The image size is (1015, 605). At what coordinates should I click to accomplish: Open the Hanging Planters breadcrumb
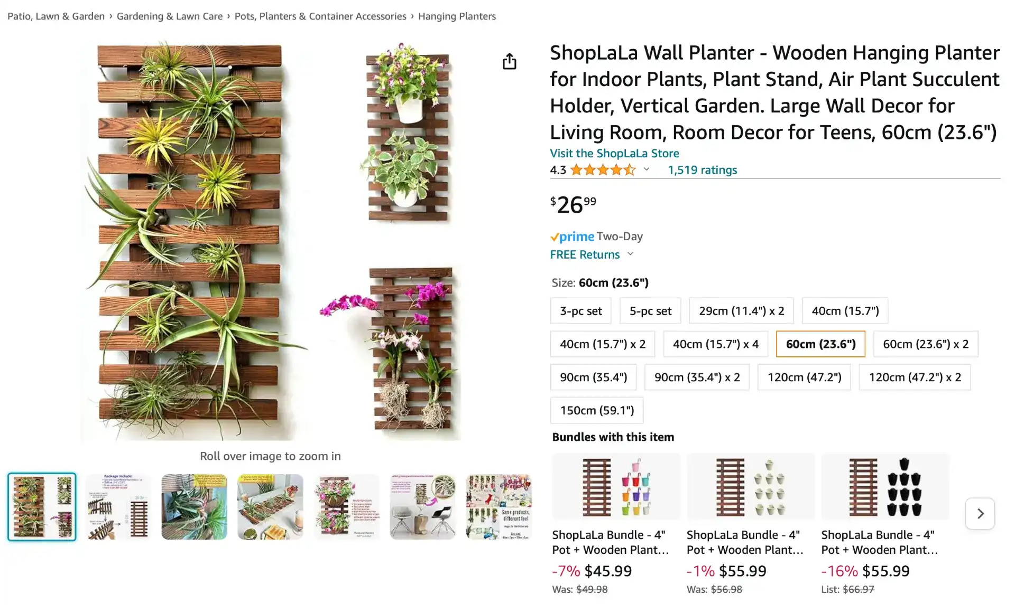click(457, 16)
